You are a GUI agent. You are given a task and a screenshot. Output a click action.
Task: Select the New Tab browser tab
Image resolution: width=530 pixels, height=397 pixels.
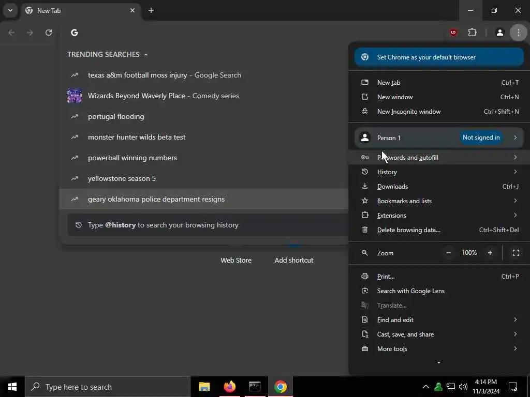tap(80, 10)
